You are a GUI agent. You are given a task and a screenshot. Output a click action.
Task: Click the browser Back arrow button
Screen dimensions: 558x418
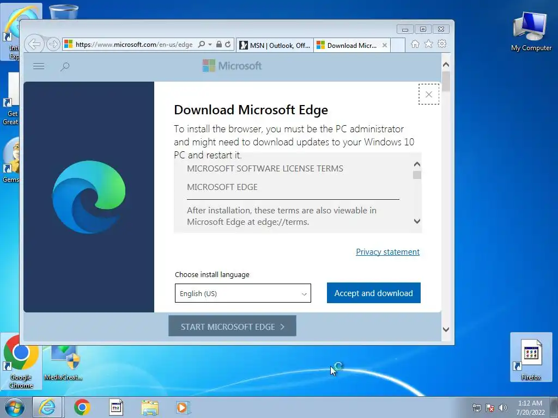click(x=34, y=45)
